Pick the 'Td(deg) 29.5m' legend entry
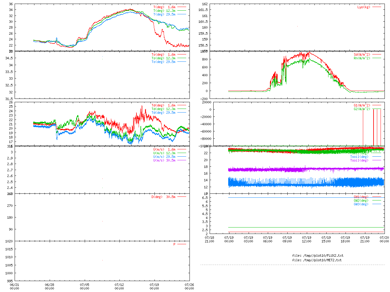The width and height of the screenshot is (390, 292). (168, 113)
